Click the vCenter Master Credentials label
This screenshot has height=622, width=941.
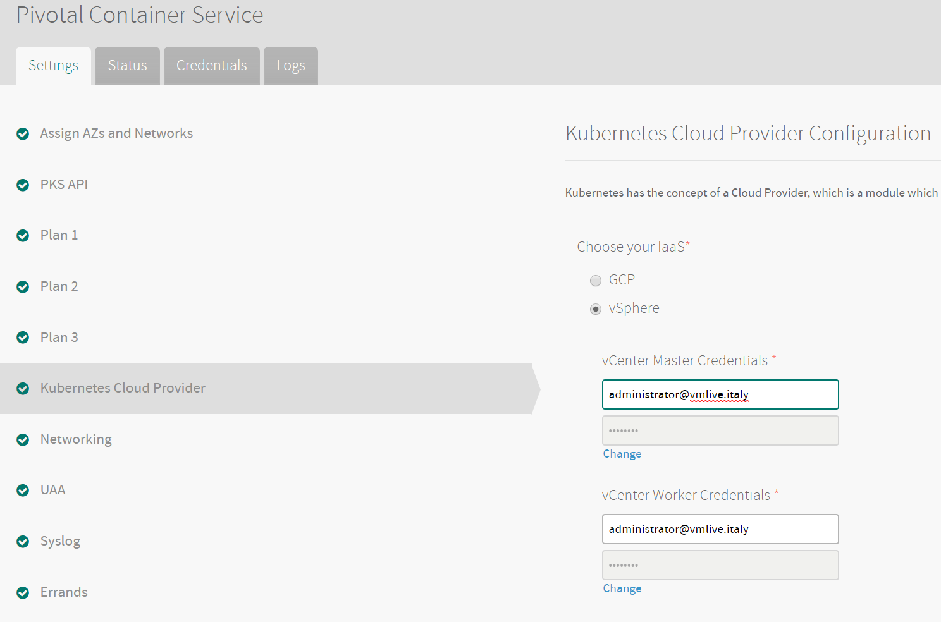(x=685, y=360)
